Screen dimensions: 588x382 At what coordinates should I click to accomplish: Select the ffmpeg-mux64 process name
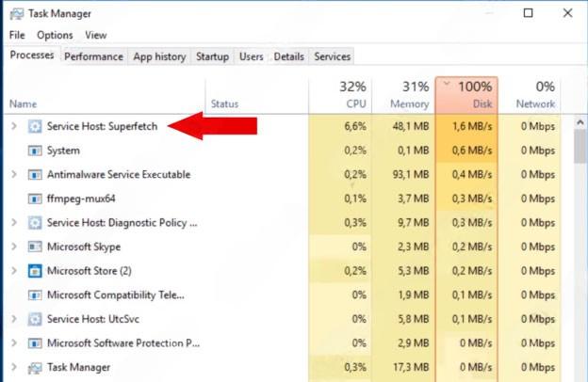point(81,199)
